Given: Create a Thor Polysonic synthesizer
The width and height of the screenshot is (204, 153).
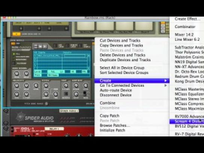Looking at the screenshot, I should [189, 52].
